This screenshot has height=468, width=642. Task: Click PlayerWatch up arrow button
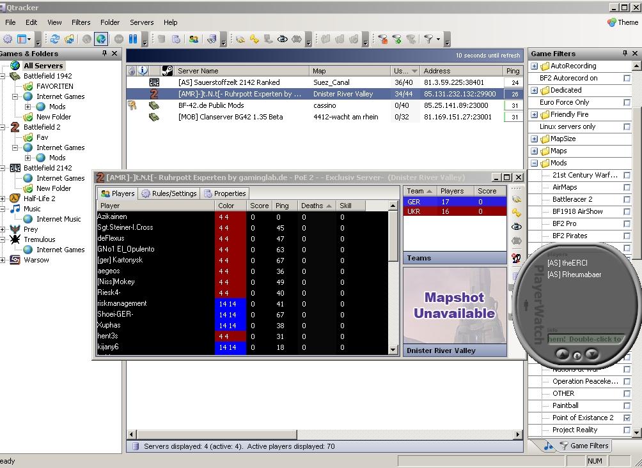point(562,354)
